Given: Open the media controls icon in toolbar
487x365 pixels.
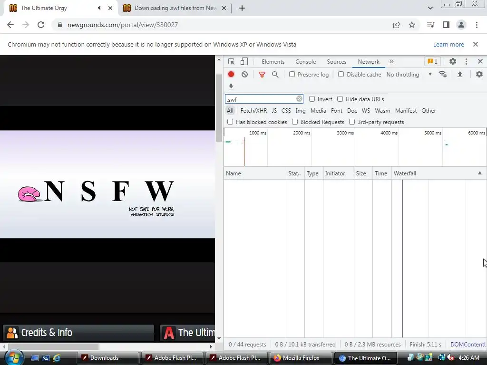Looking at the screenshot, I should (430, 25).
